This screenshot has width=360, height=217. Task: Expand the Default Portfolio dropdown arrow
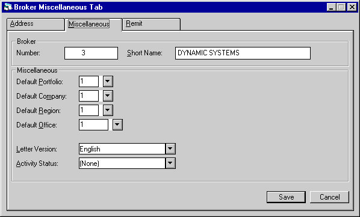108,82
